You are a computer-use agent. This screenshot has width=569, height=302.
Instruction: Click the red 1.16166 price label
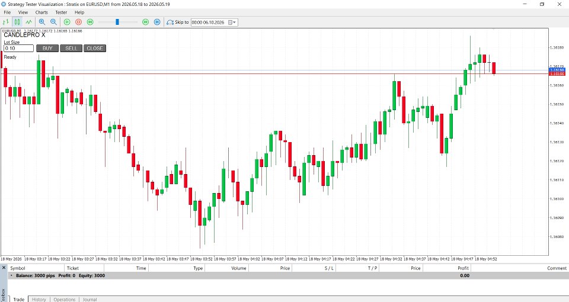(557, 73)
